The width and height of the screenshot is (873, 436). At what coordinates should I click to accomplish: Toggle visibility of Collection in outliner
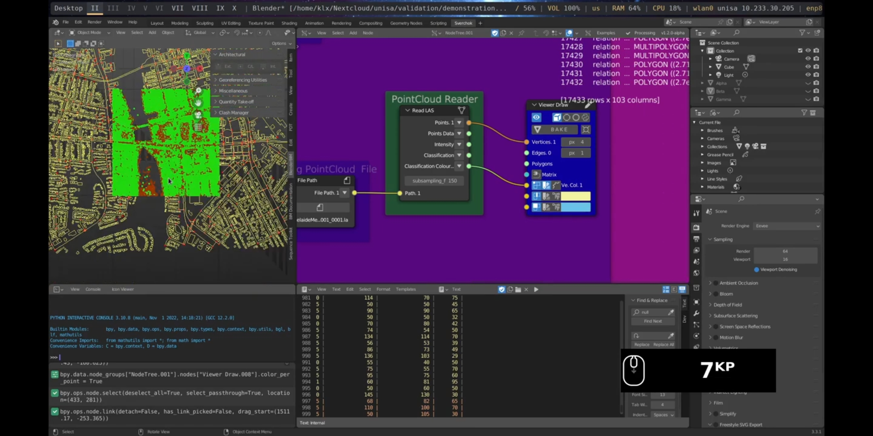point(807,50)
